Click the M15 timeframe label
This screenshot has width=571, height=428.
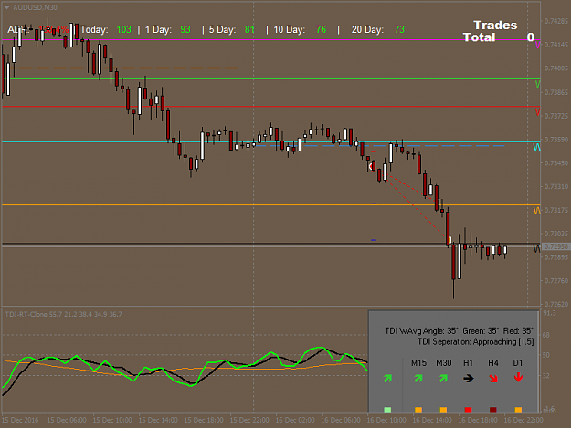[418, 363]
